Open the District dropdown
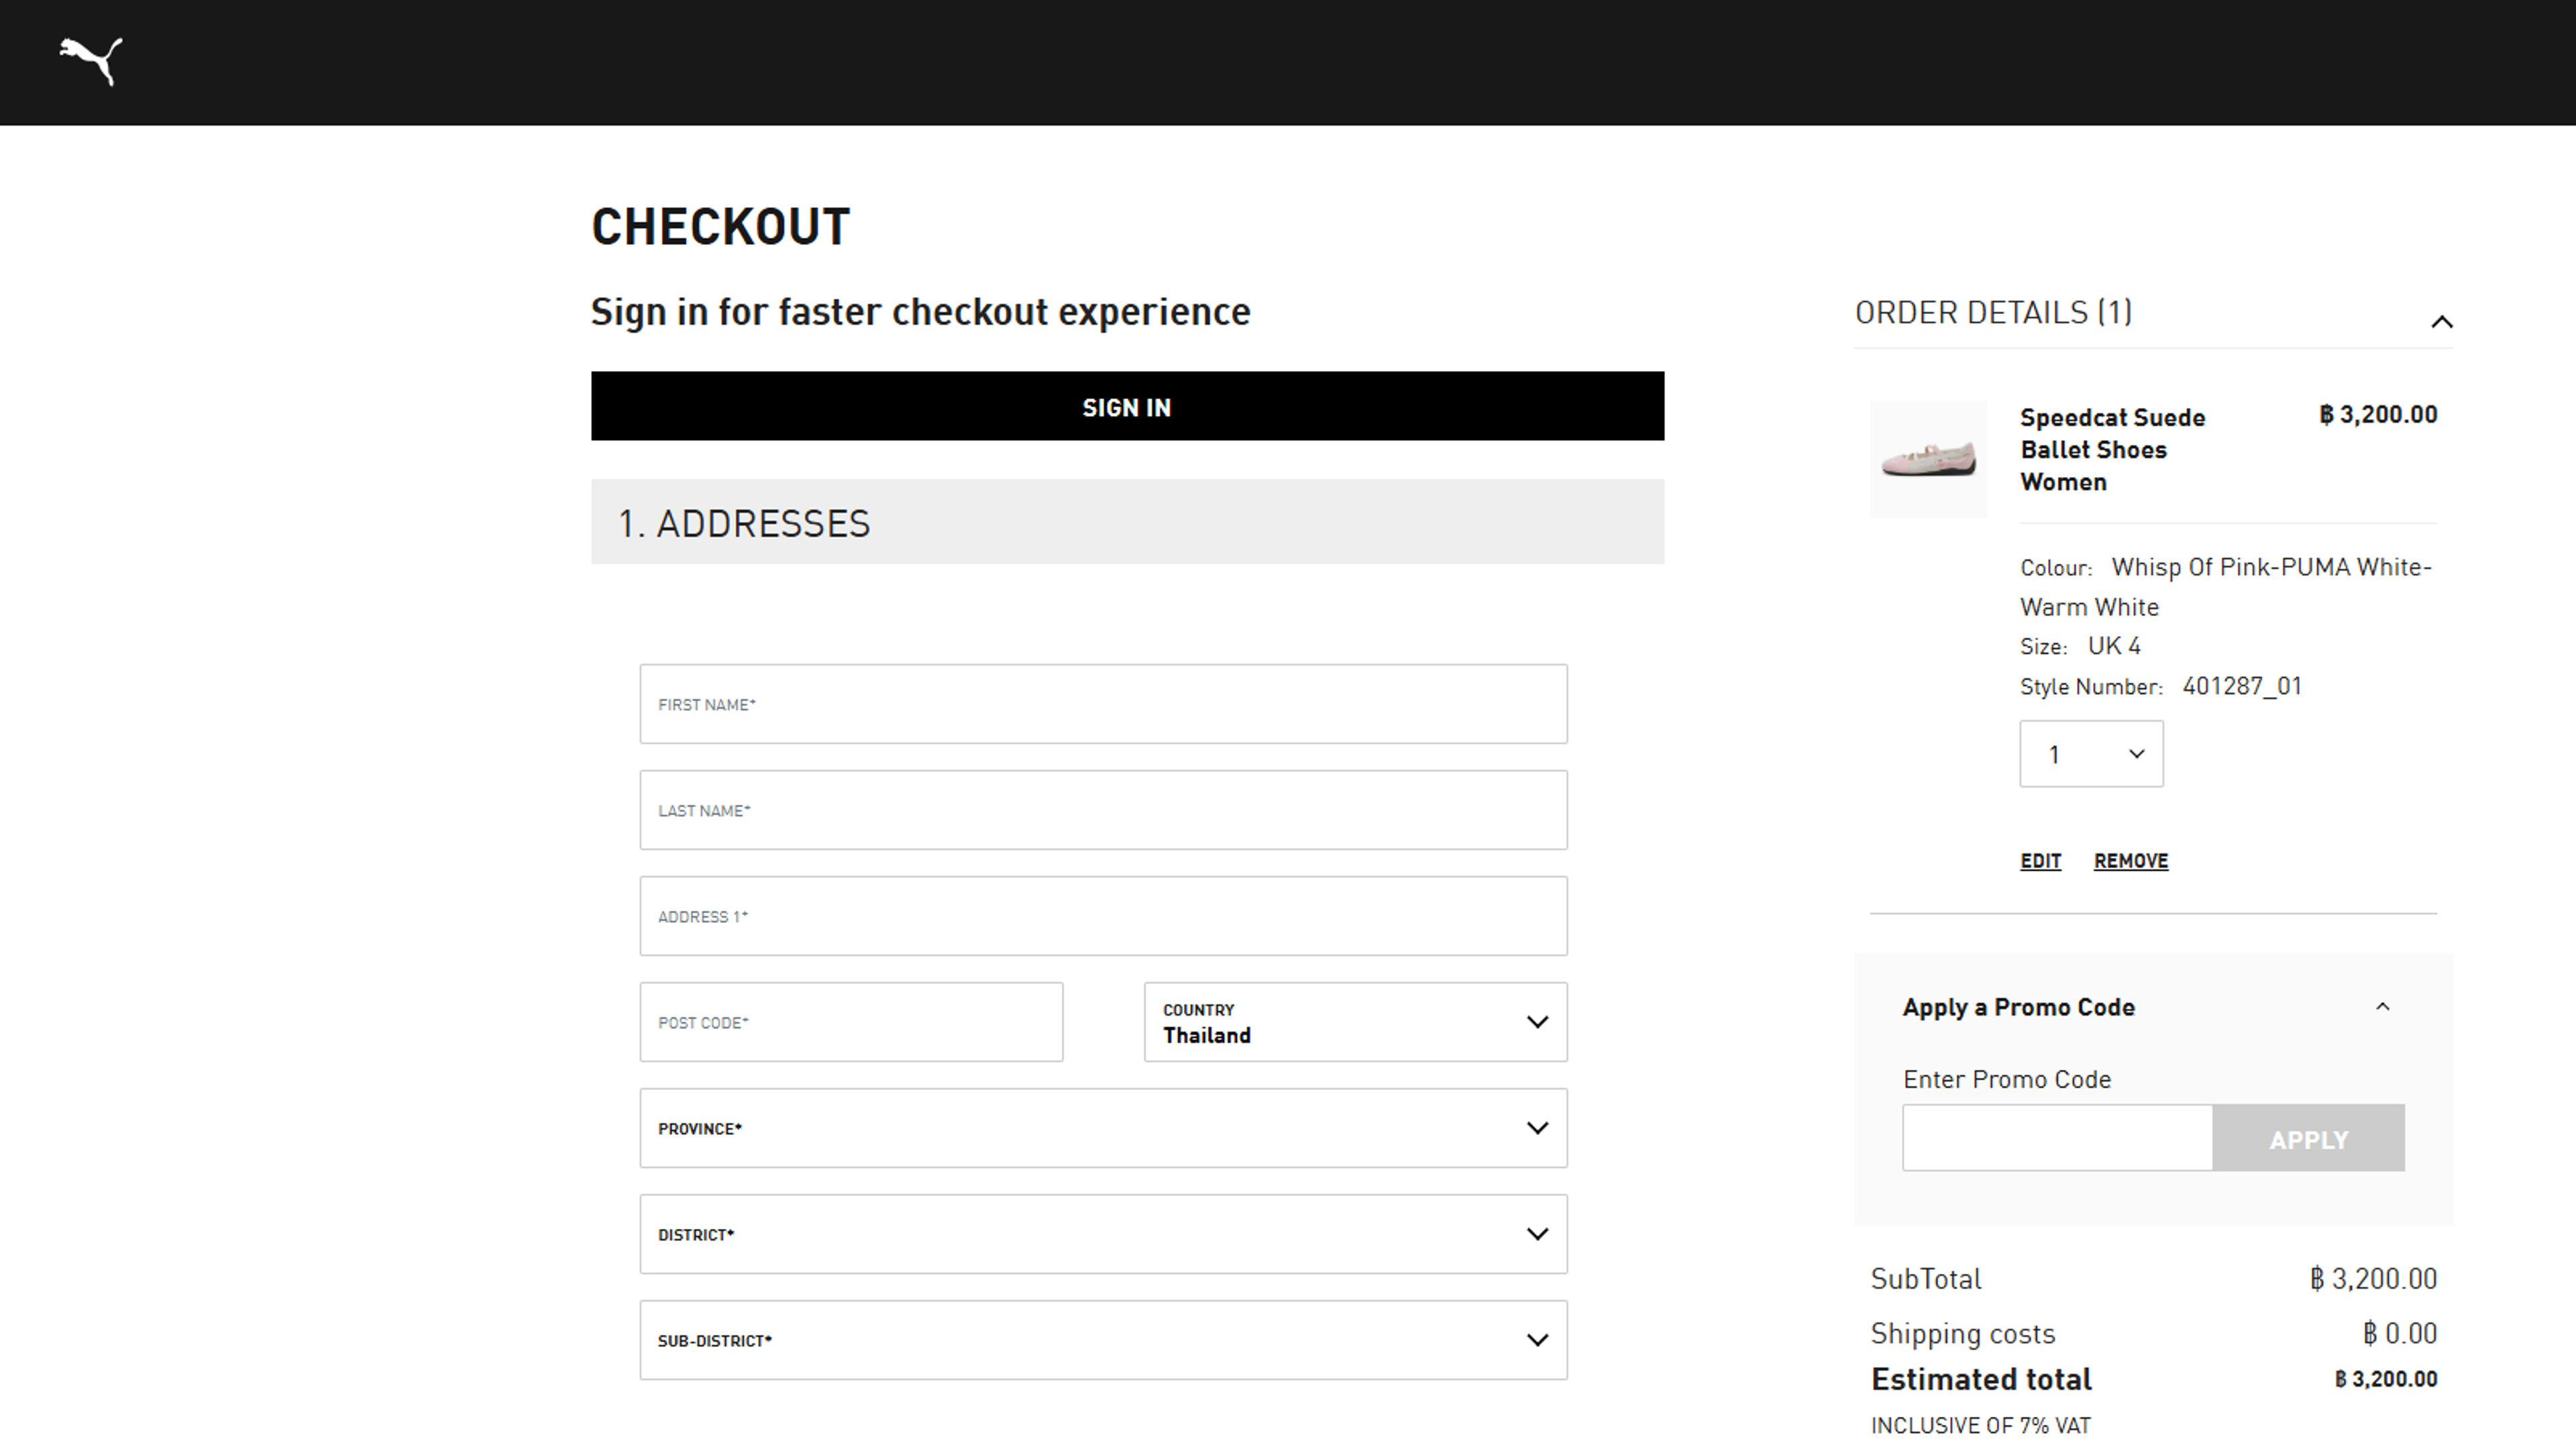This screenshot has height=1449, width=2576. click(1102, 1234)
